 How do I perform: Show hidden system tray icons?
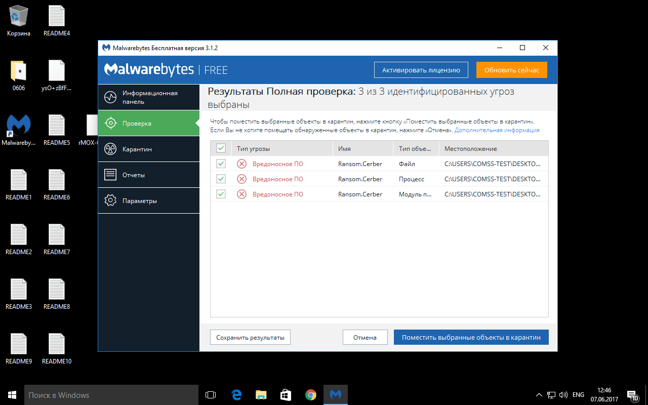[539, 395]
